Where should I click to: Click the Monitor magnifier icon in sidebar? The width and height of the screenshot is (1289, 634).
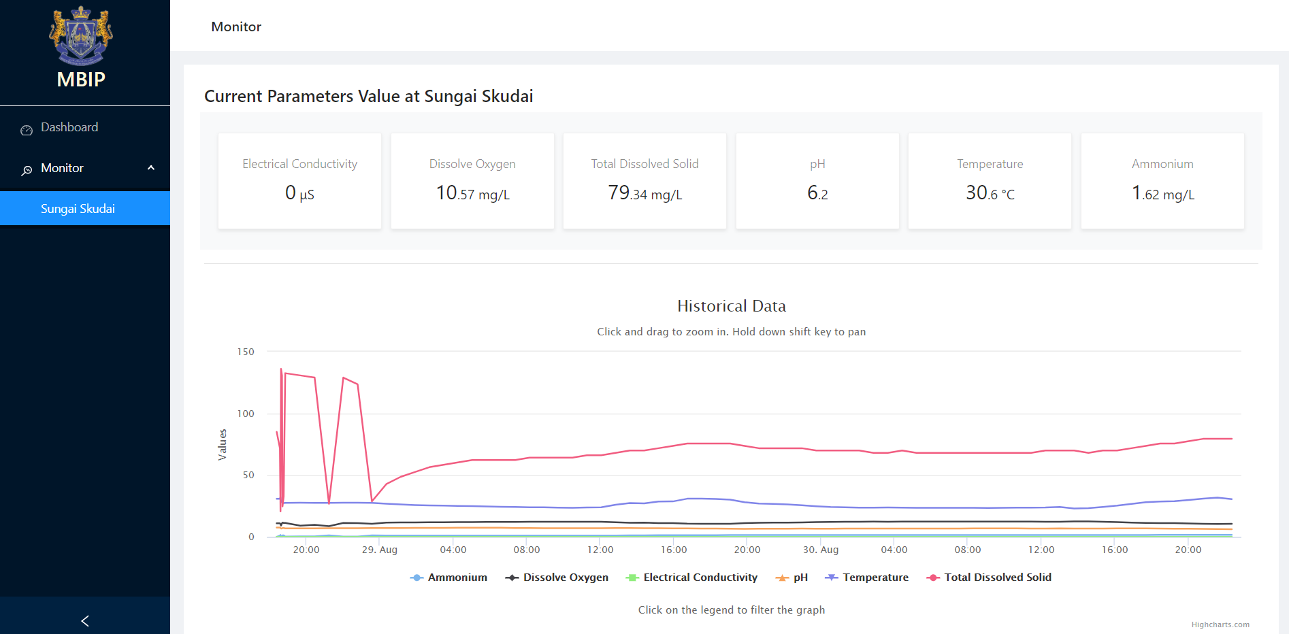[x=27, y=170]
